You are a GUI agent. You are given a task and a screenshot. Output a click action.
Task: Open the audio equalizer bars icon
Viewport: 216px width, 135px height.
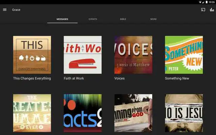tap(212, 10)
